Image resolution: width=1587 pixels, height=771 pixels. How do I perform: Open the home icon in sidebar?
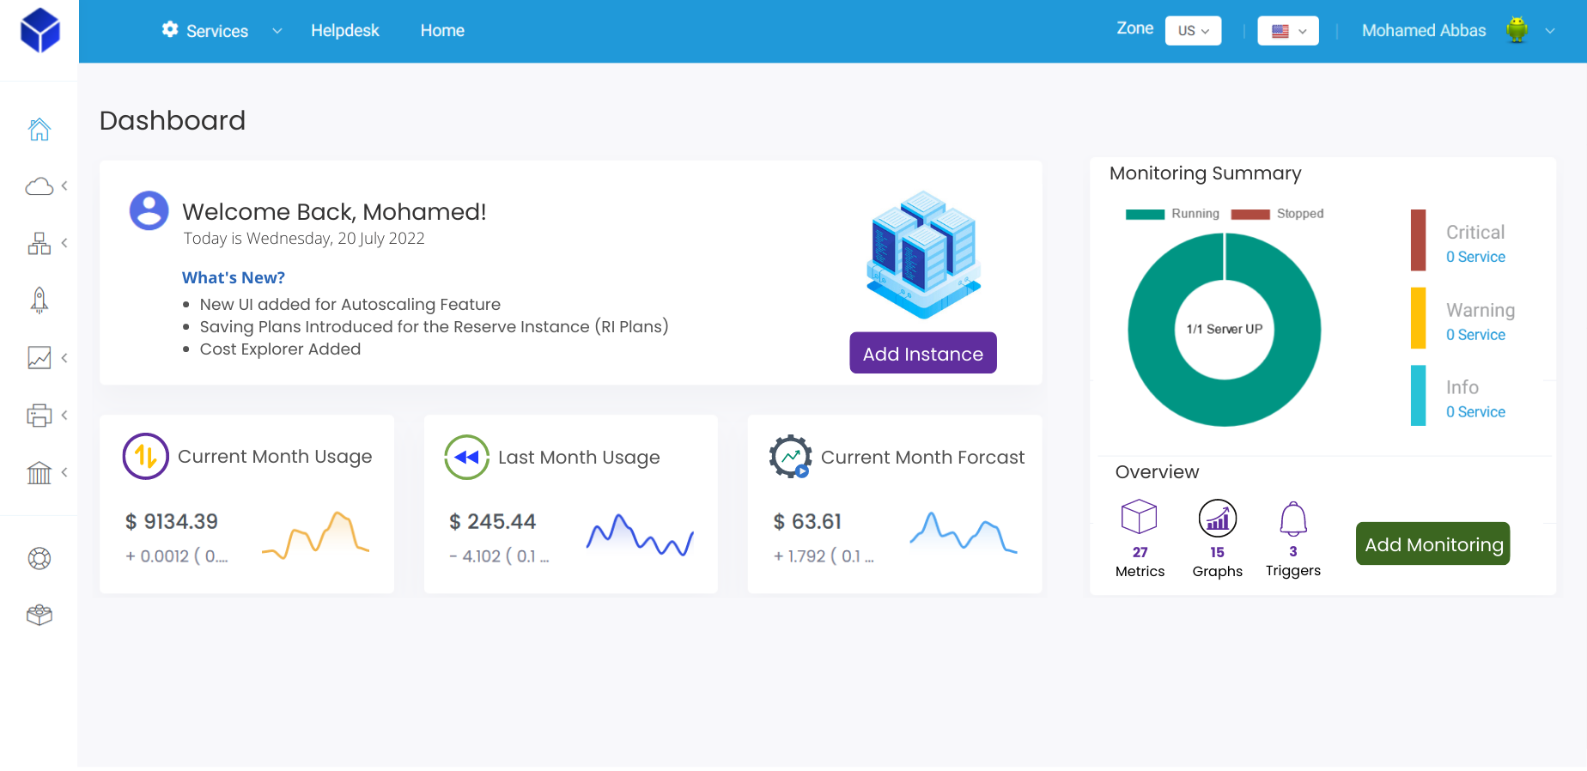click(40, 130)
